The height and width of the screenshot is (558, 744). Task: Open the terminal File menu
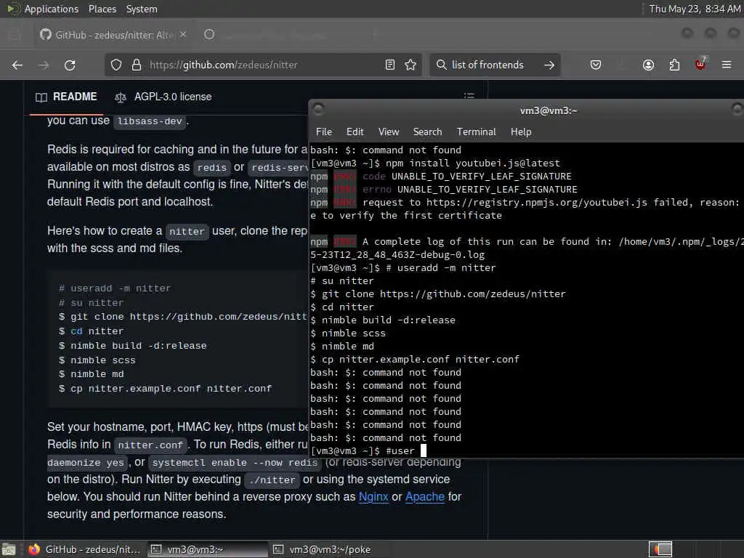pyautogui.click(x=323, y=132)
